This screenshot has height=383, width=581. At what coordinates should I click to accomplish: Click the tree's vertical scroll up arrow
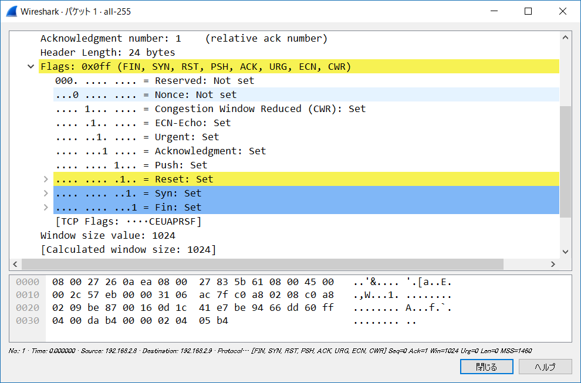click(x=565, y=38)
